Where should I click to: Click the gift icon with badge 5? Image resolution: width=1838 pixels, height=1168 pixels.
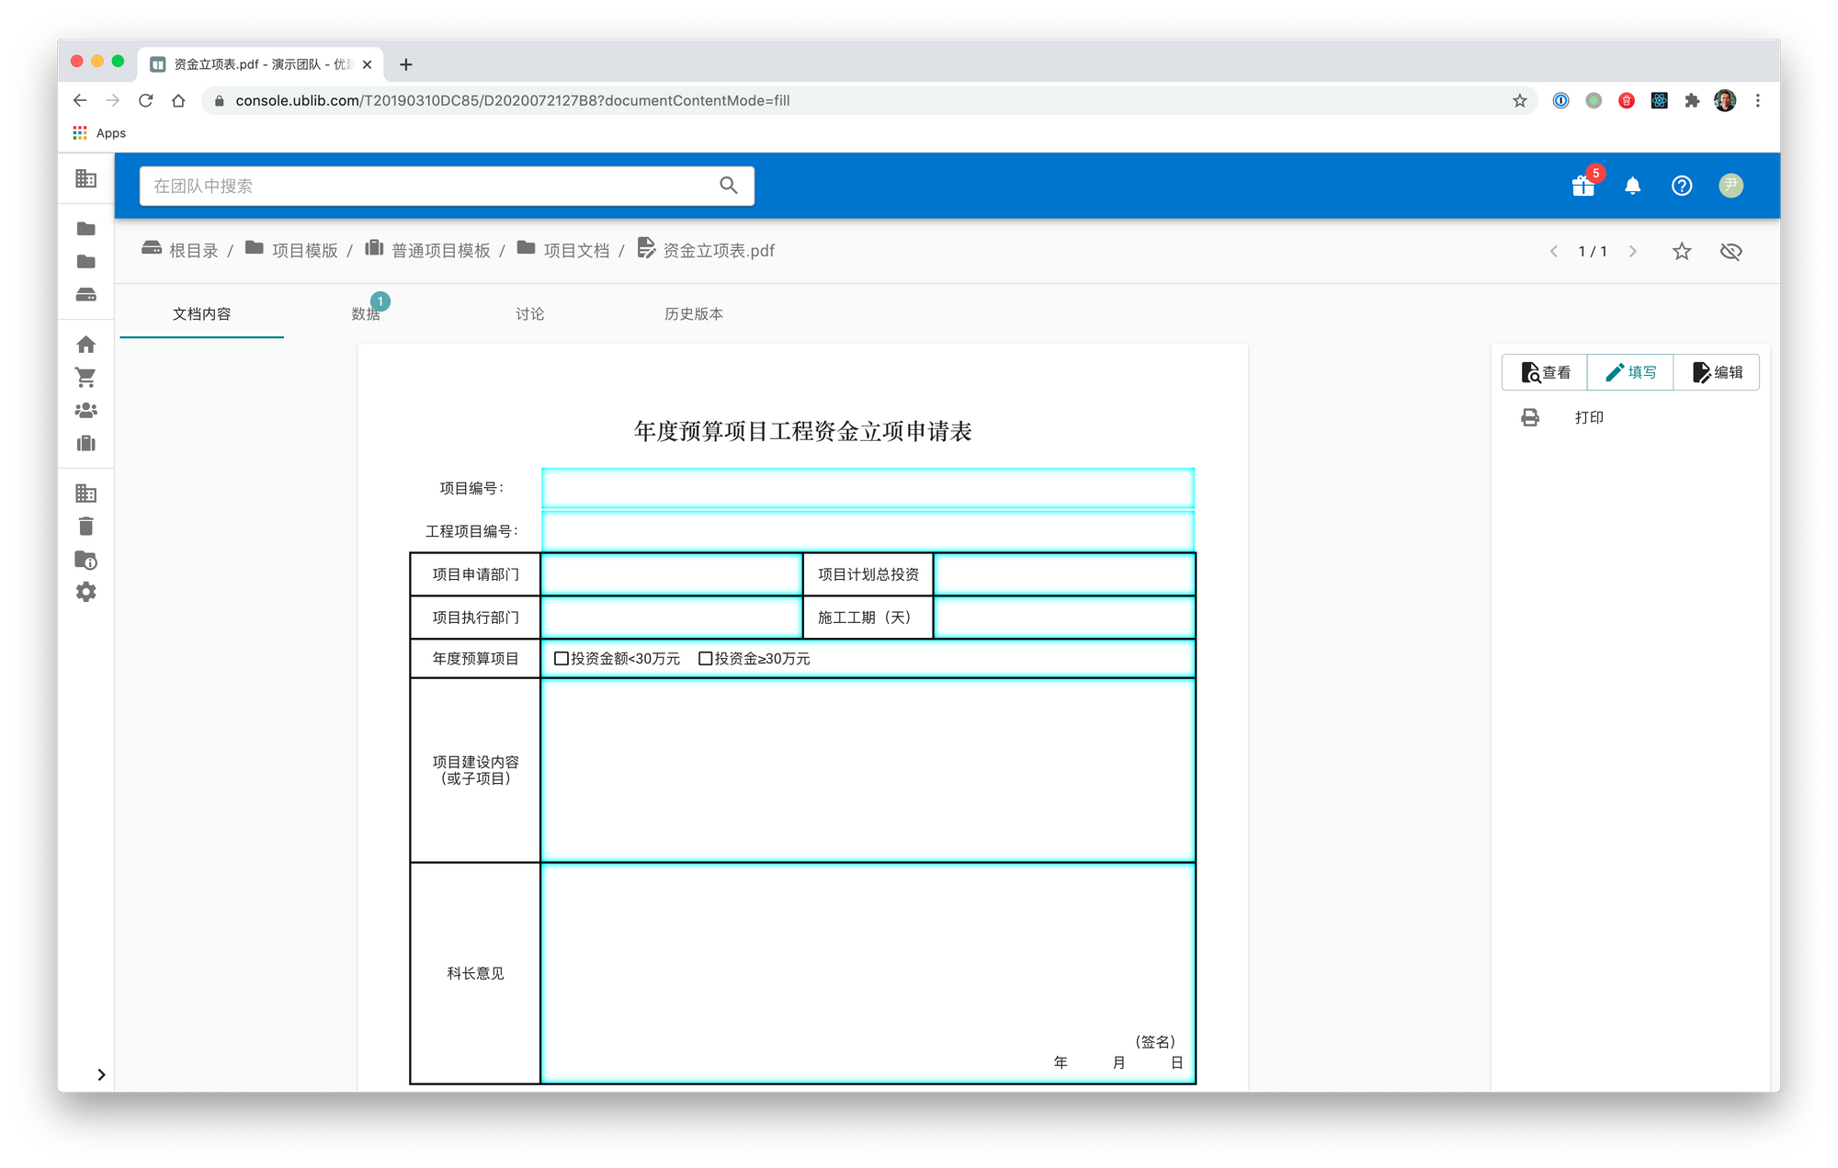(x=1583, y=186)
